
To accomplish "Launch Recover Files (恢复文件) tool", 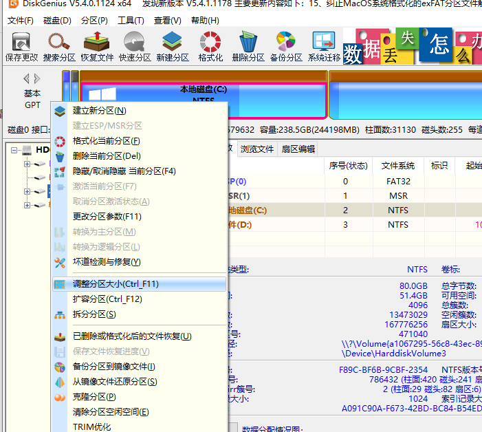I will pyautogui.click(x=97, y=47).
